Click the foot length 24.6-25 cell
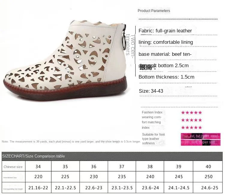This screenshot has height=195, width=225. 208,188
